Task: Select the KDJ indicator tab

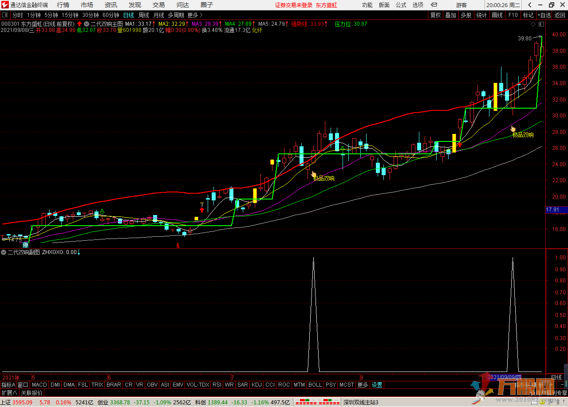Action: [x=257, y=385]
